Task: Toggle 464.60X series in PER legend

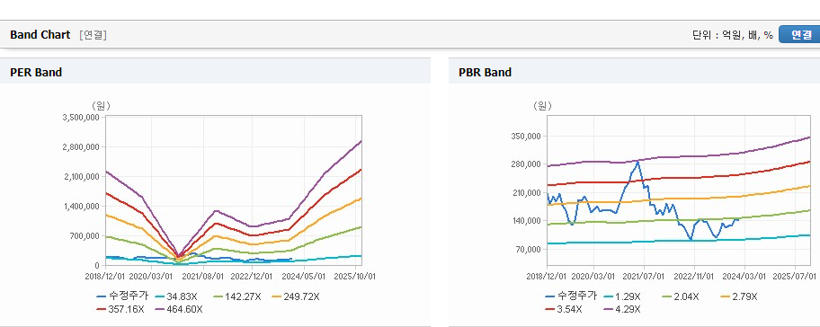Action: pos(179,309)
